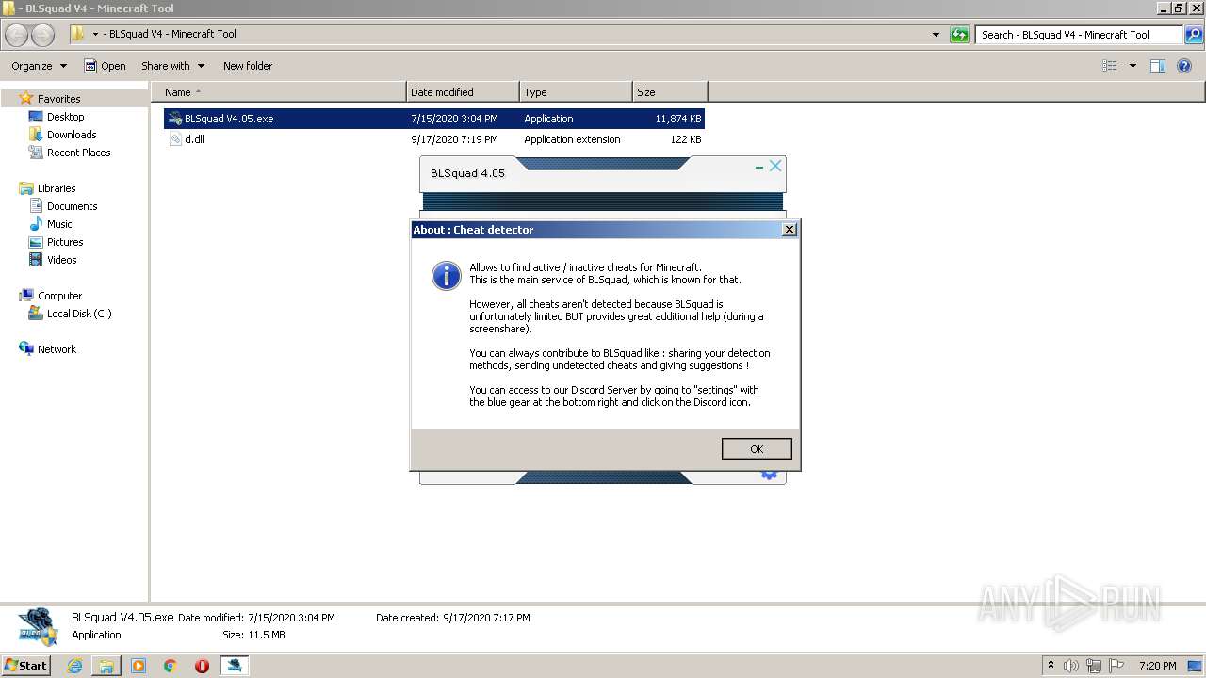Close the About : Cheat detector dialog
This screenshot has height=678, width=1206.
pyautogui.click(x=790, y=229)
